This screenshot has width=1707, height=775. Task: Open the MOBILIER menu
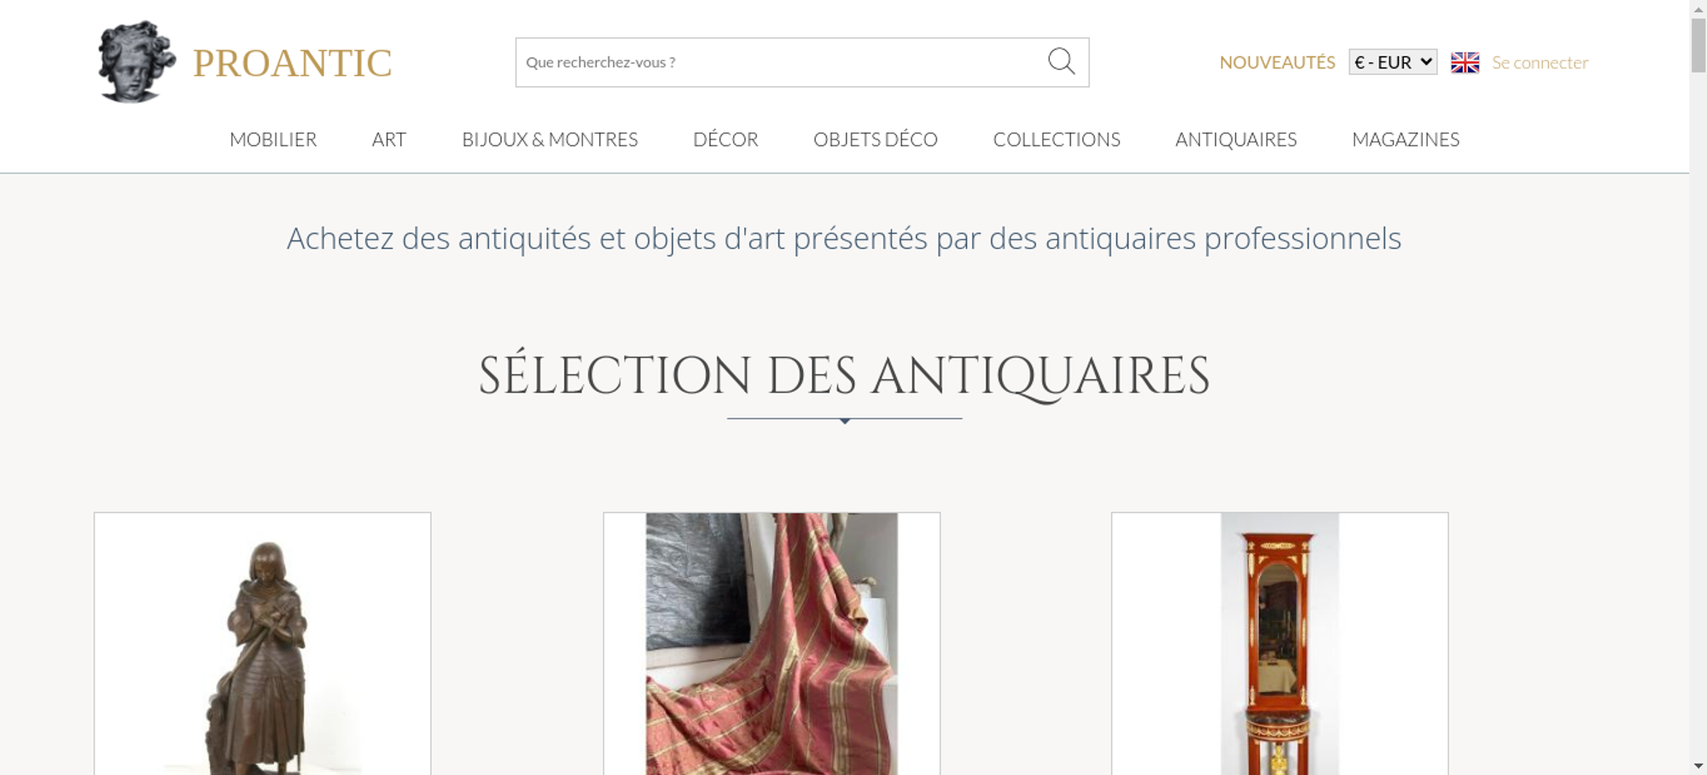point(273,139)
